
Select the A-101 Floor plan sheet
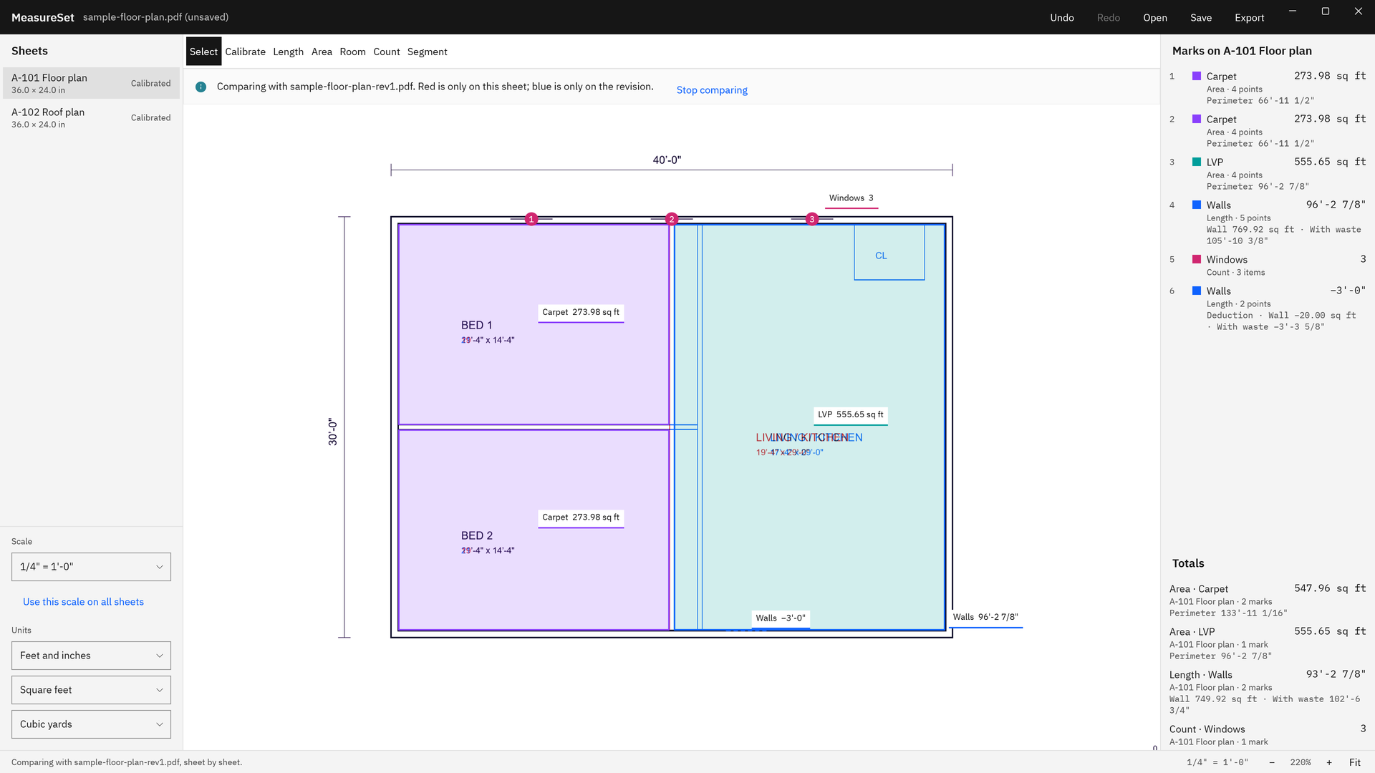[x=91, y=83]
